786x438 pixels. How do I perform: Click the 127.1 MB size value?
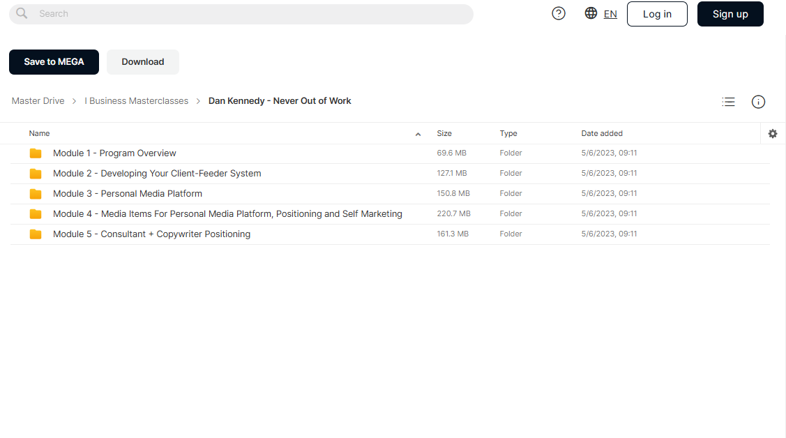pyautogui.click(x=452, y=173)
